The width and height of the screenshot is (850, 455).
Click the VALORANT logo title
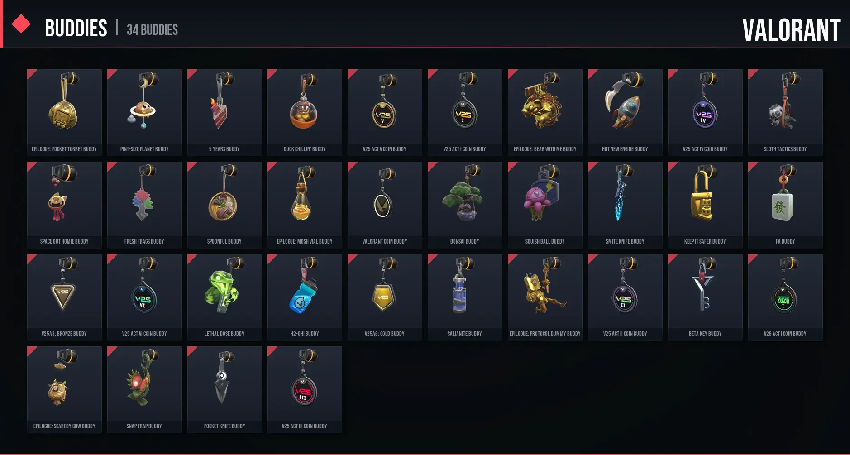(x=791, y=30)
